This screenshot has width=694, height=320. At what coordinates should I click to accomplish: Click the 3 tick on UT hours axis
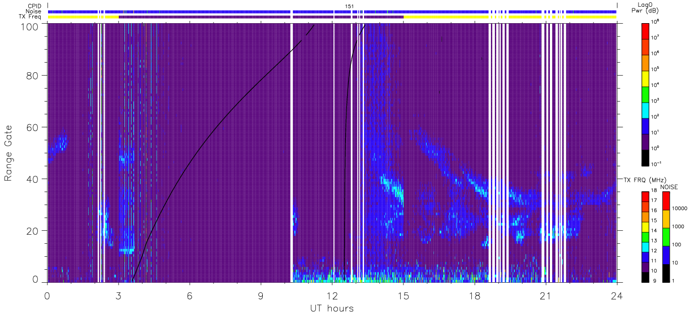pyautogui.click(x=119, y=295)
